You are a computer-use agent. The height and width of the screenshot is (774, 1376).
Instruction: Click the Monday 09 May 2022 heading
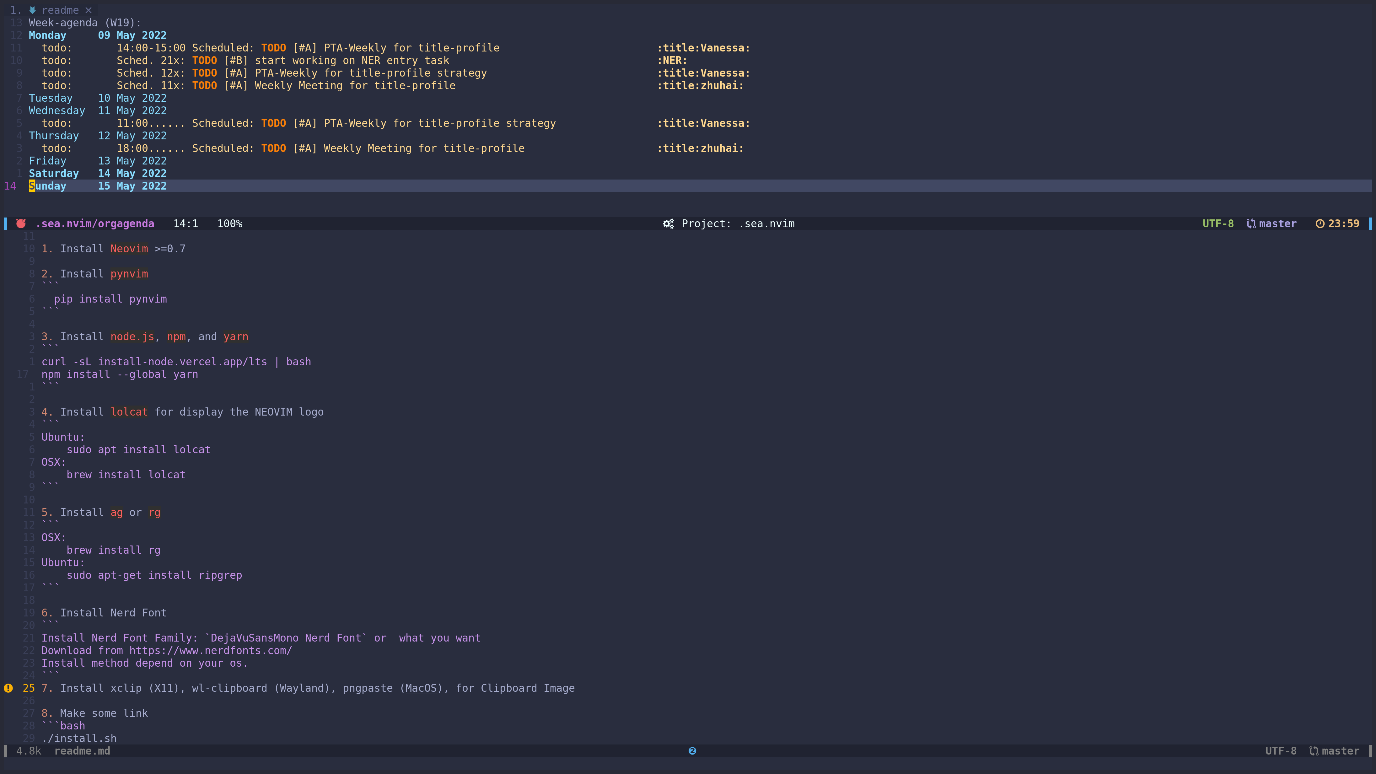[x=98, y=35]
